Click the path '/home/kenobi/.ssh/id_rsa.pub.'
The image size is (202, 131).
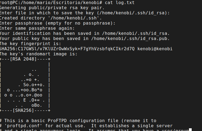[130, 39]
